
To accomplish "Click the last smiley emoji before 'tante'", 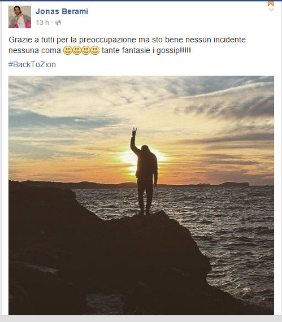I will (x=95, y=50).
